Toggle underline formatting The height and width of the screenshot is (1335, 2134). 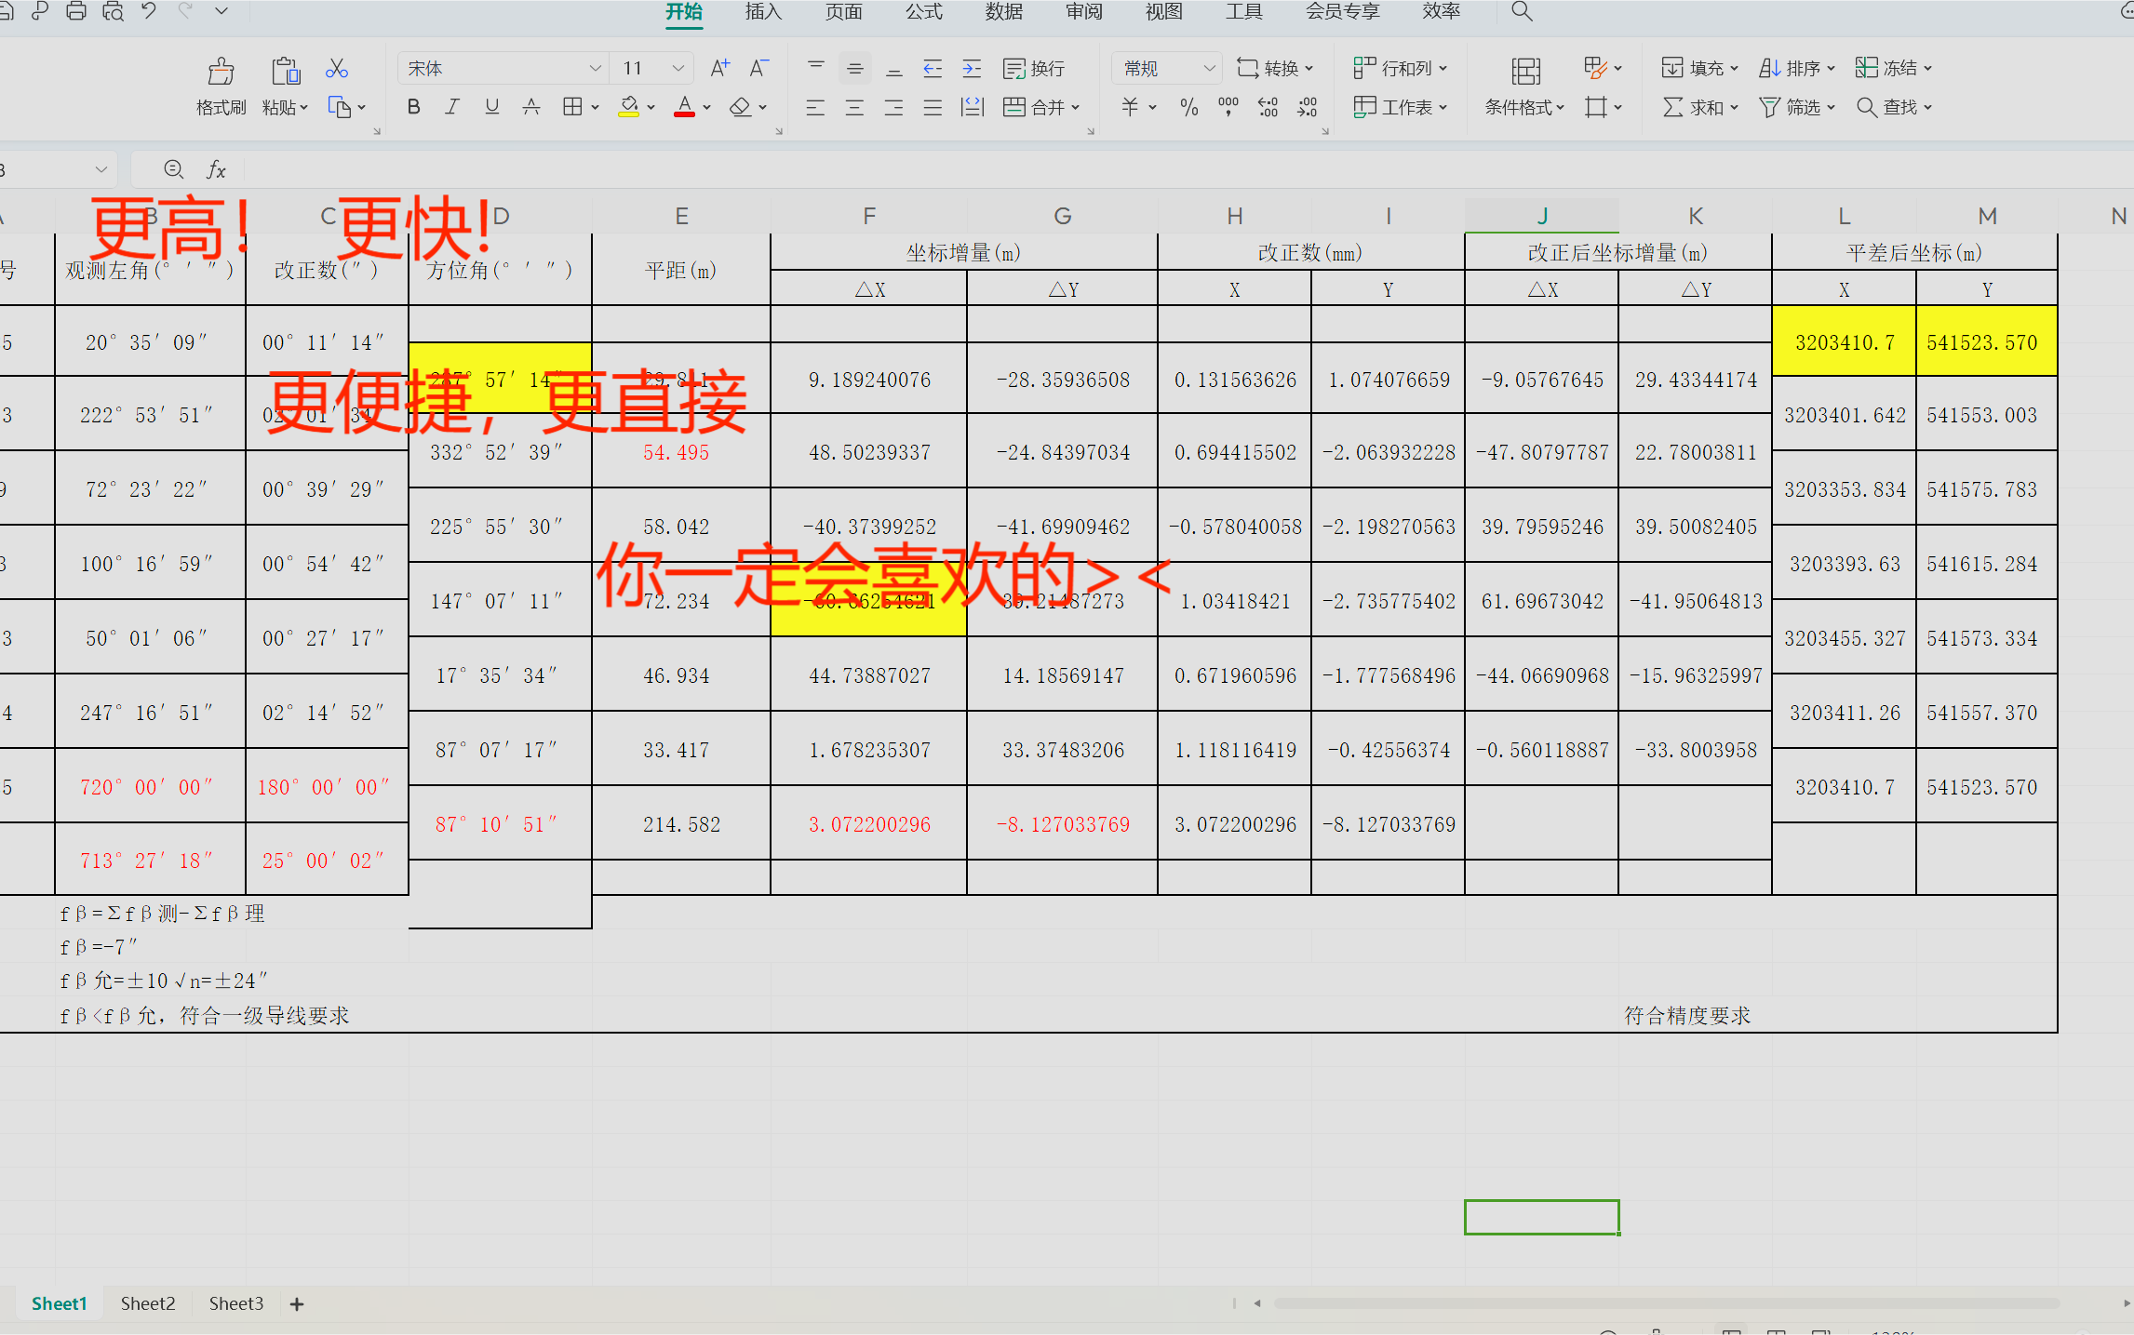[491, 108]
